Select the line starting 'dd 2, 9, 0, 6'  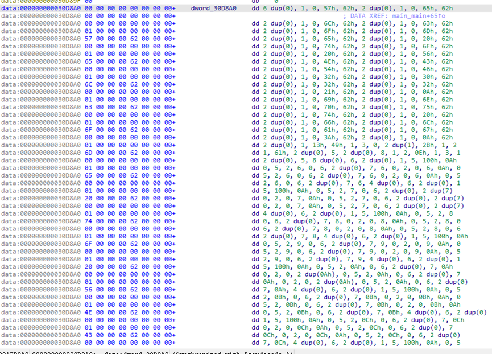(356, 259)
